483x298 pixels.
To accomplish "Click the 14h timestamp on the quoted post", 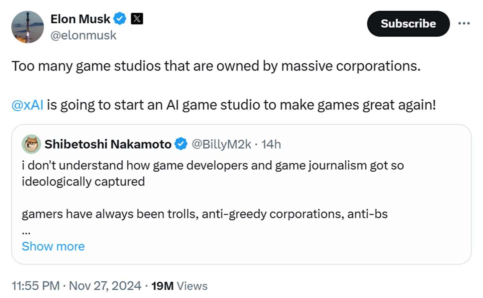I will coord(271,144).
